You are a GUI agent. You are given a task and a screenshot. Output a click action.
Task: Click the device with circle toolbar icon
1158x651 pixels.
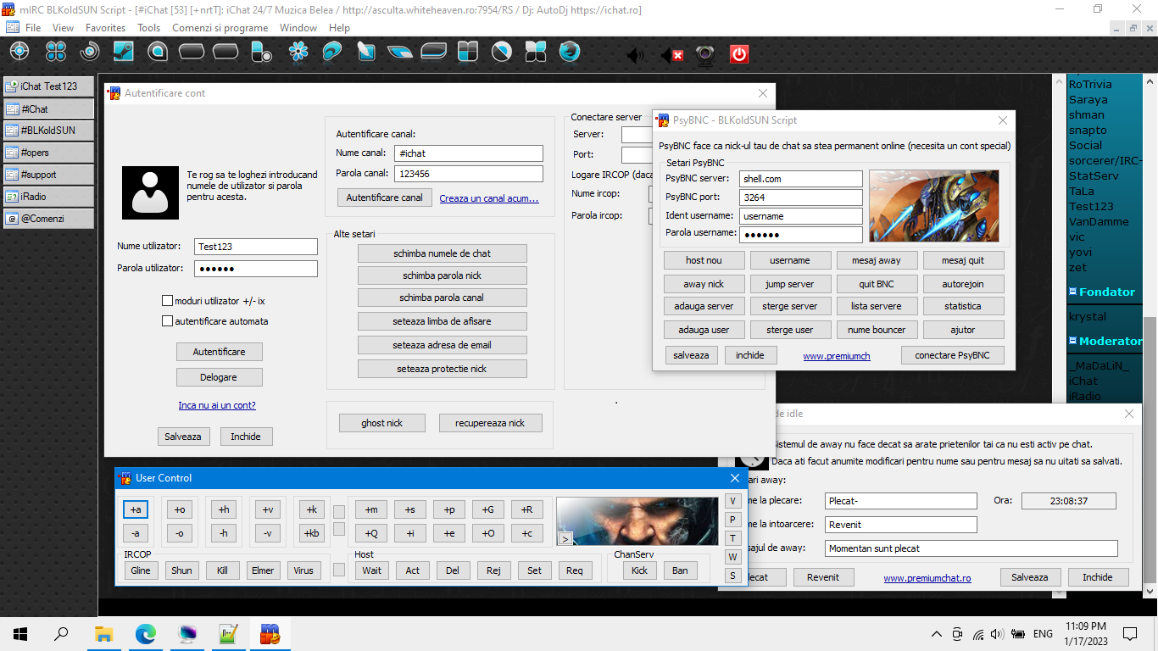tap(261, 53)
